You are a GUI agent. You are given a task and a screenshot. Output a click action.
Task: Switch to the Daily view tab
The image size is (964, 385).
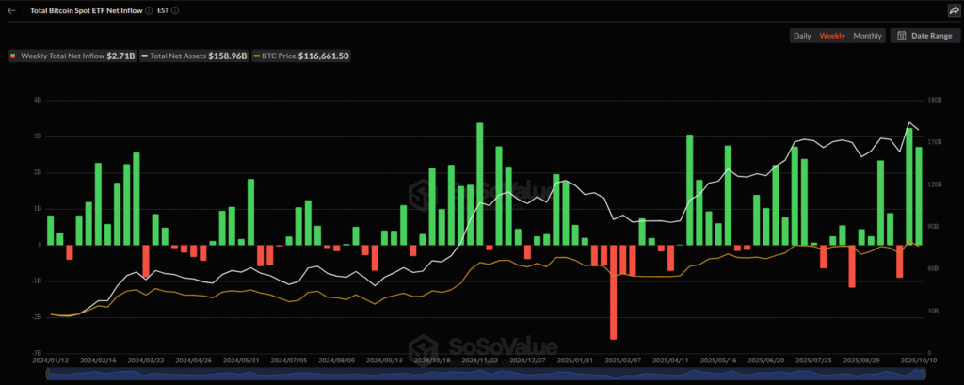[x=802, y=36]
